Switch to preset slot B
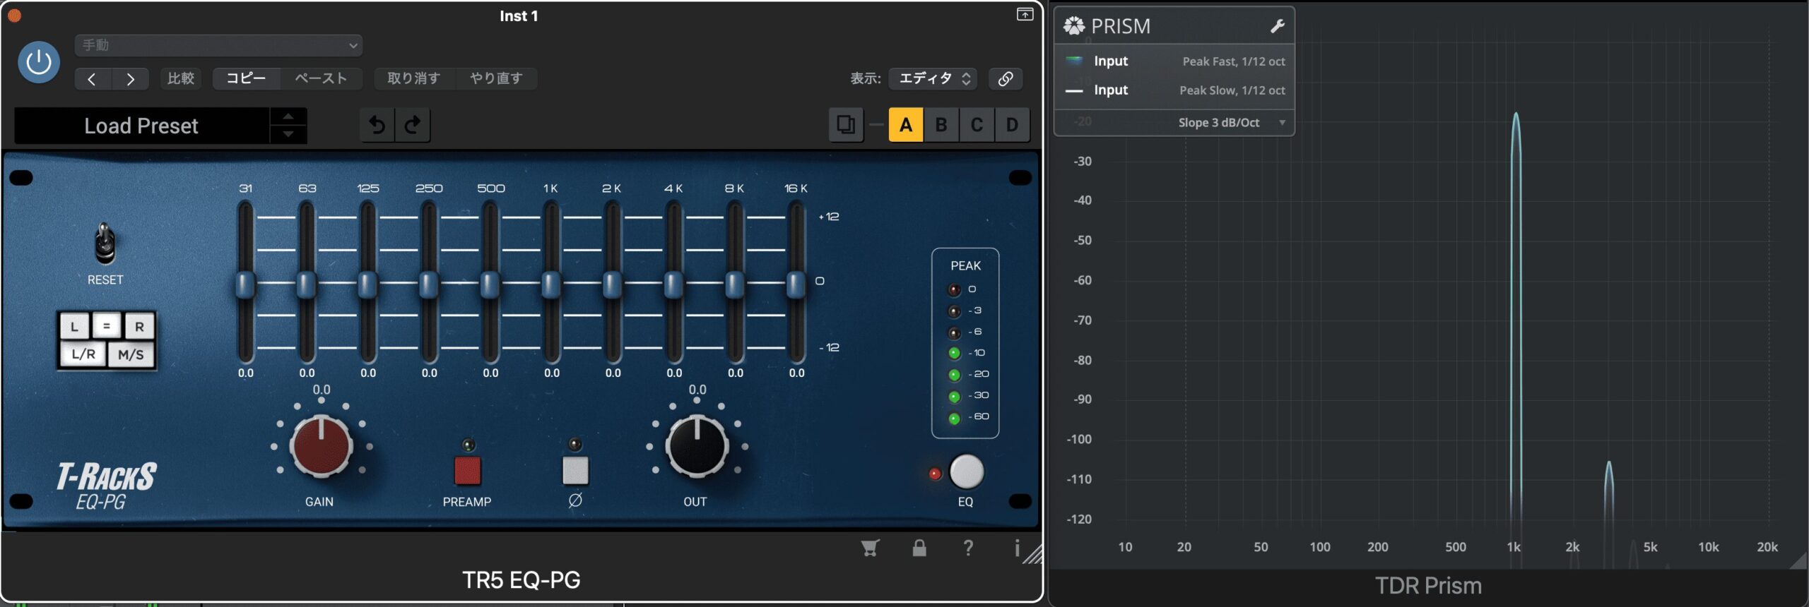1809x607 pixels. (x=941, y=125)
